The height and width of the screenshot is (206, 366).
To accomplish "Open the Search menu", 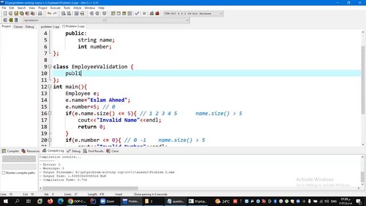I will (22, 7).
